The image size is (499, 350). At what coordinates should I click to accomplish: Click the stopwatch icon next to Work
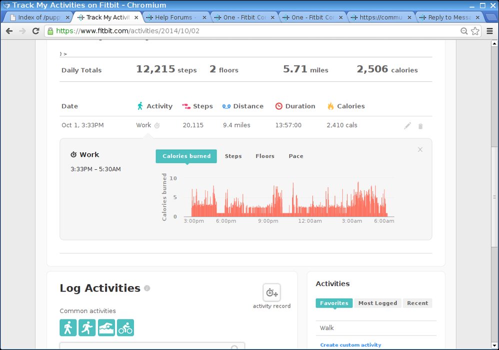coord(157,125)
